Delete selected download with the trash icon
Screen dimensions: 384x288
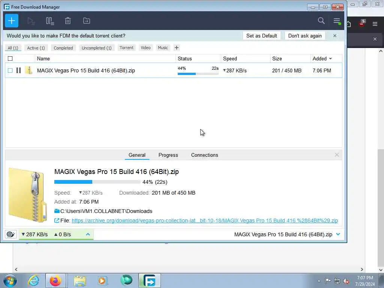[x=68, y=21]
